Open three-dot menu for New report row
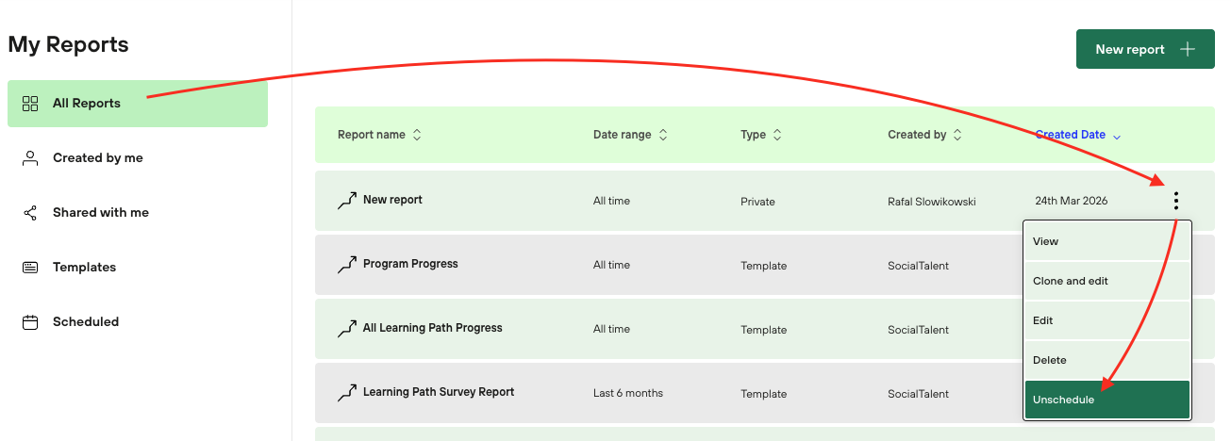Viewport: 1231px width, 441px height. click(x=1175, y=201)
